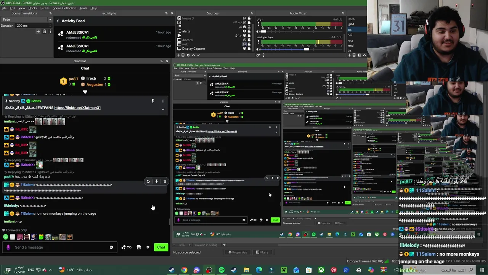Remove selected scene with trash icon
The image size is (488, 275).
[354, 55]
